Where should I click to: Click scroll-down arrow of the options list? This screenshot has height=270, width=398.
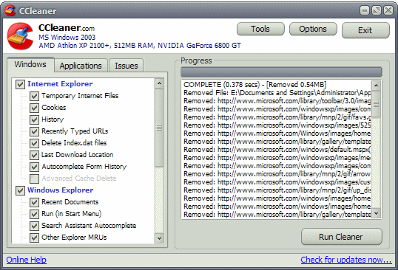click(159, 238)
